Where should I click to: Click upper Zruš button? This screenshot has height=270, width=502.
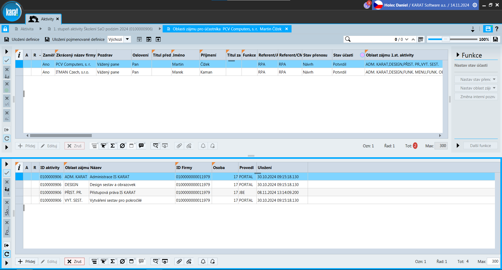[x=75, y=146]
